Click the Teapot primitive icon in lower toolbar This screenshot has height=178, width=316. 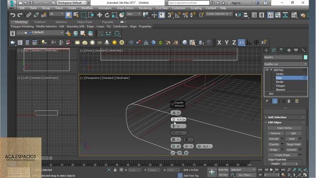tap(100, 43)
